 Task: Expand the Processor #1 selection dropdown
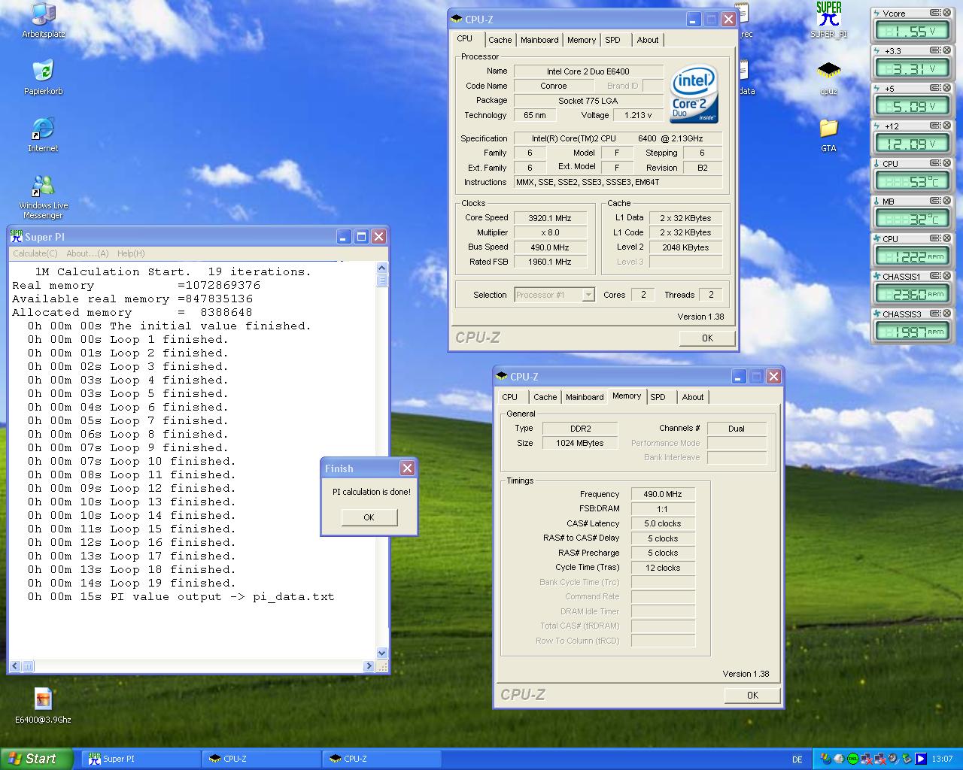tap(589, 295)
